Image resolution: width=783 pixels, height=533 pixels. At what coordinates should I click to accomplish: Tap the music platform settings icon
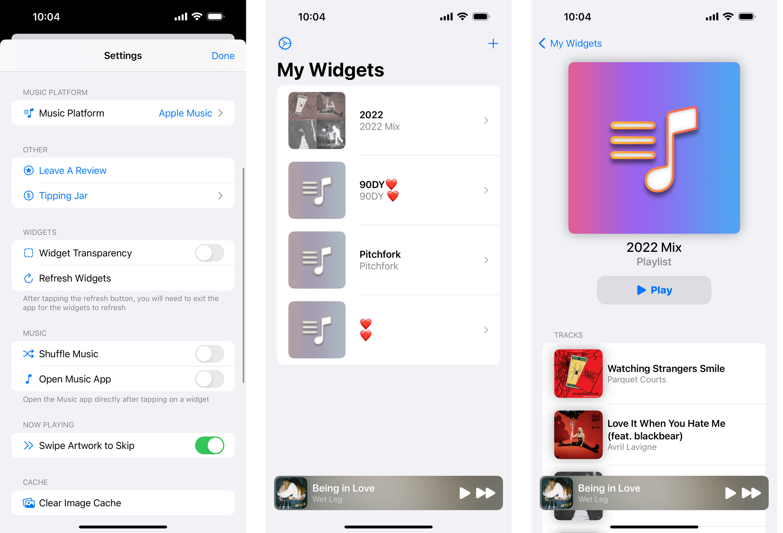coord(28,113)
